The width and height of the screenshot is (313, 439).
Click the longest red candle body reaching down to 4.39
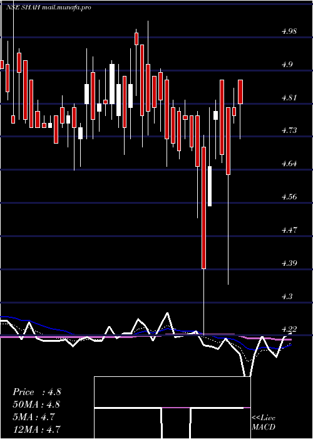(x=204, y=208)
